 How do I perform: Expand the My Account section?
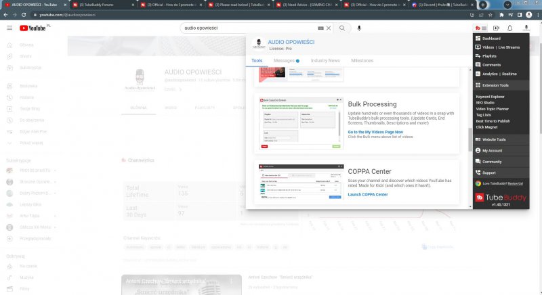[x=492, y=150]
